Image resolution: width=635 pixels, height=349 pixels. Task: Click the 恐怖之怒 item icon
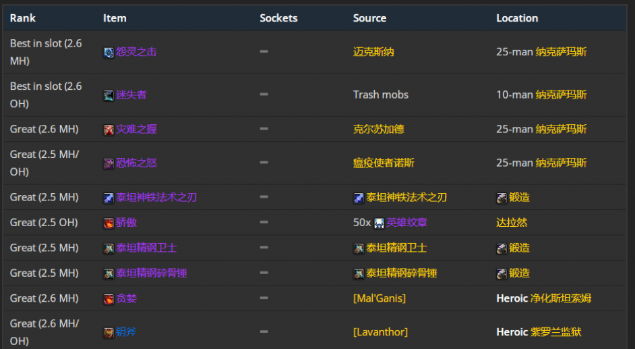click(109, 164)
